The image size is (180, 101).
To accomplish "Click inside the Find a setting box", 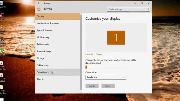I will tap(128, 9).
